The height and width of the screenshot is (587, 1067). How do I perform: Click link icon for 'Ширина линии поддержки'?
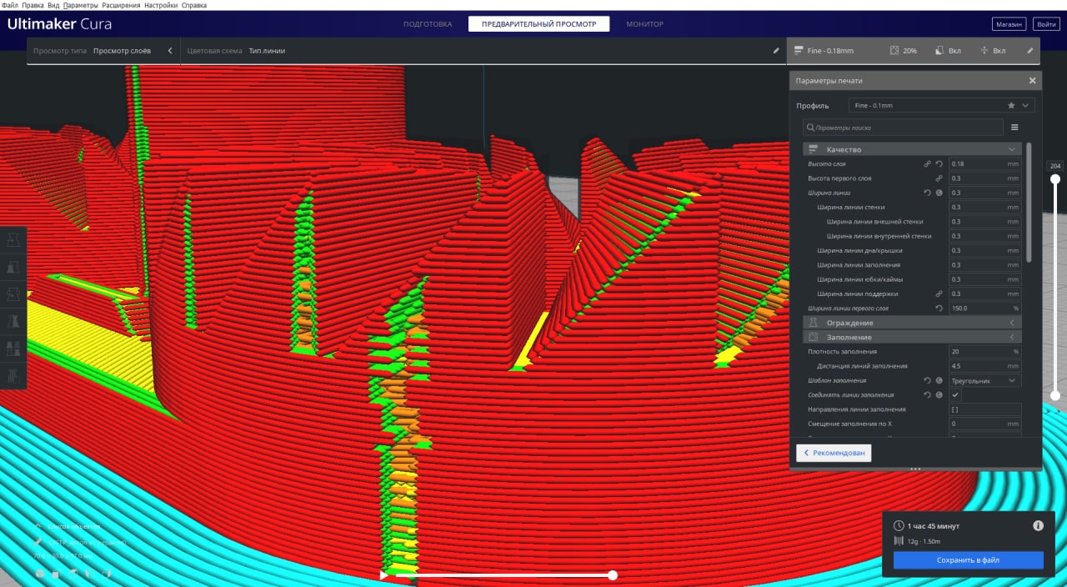[x=939, y=293]
